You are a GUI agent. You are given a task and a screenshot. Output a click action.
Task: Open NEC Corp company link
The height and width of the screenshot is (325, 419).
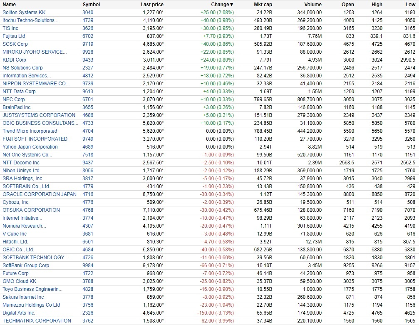(x=14, y=99)
